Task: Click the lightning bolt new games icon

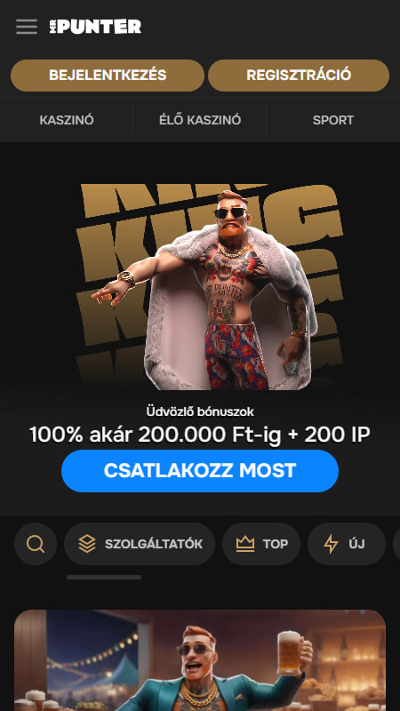Action: (x=331, y=544)
